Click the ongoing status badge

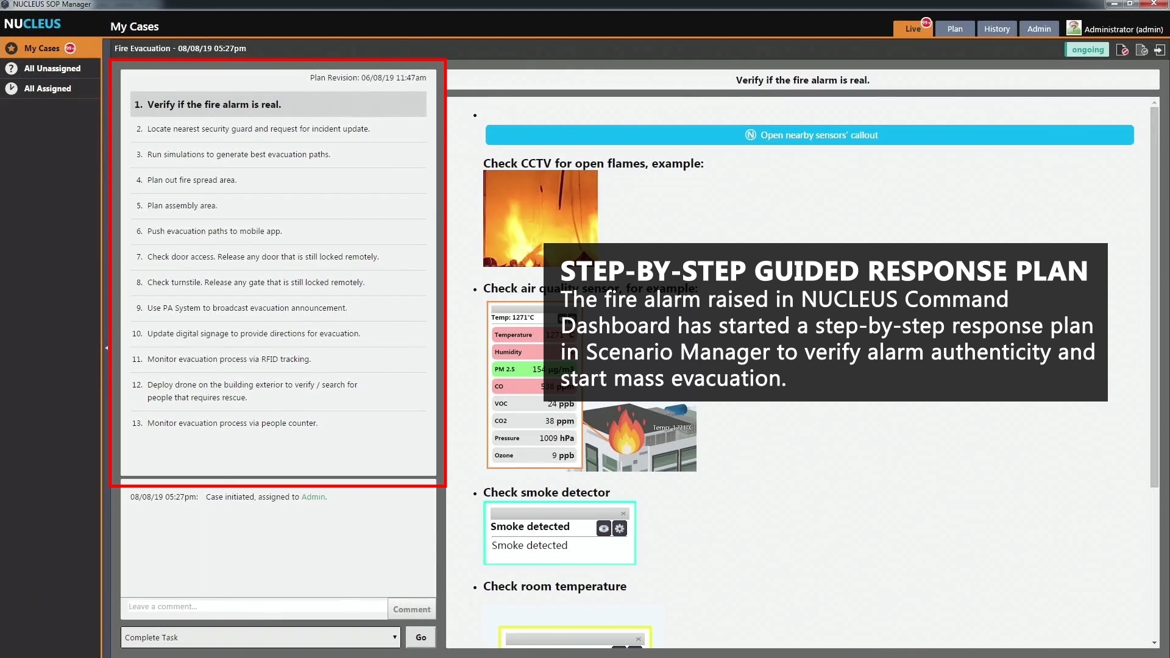pyautogui.click(x=1088, y=50)
